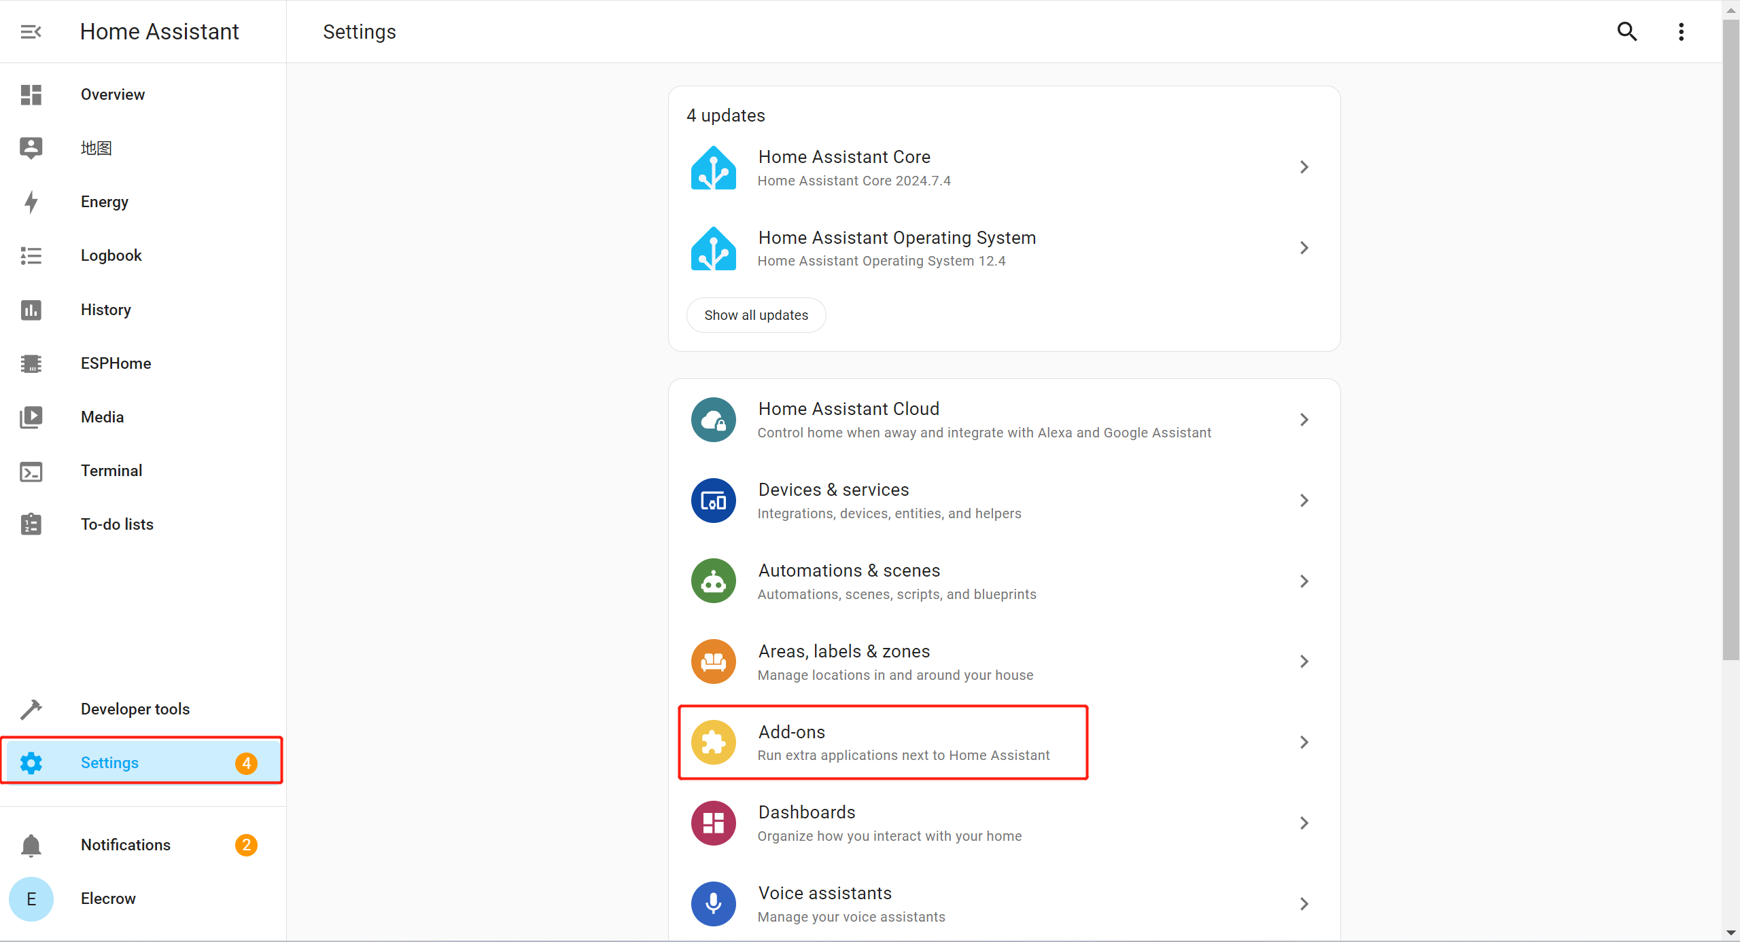The height and width of the screenshot is (942, 1740).
Task: Collapse the sidebar with the hamburger icon
Action: (31, 32)
